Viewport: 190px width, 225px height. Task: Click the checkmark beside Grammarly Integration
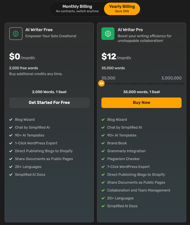coord(103,151)
